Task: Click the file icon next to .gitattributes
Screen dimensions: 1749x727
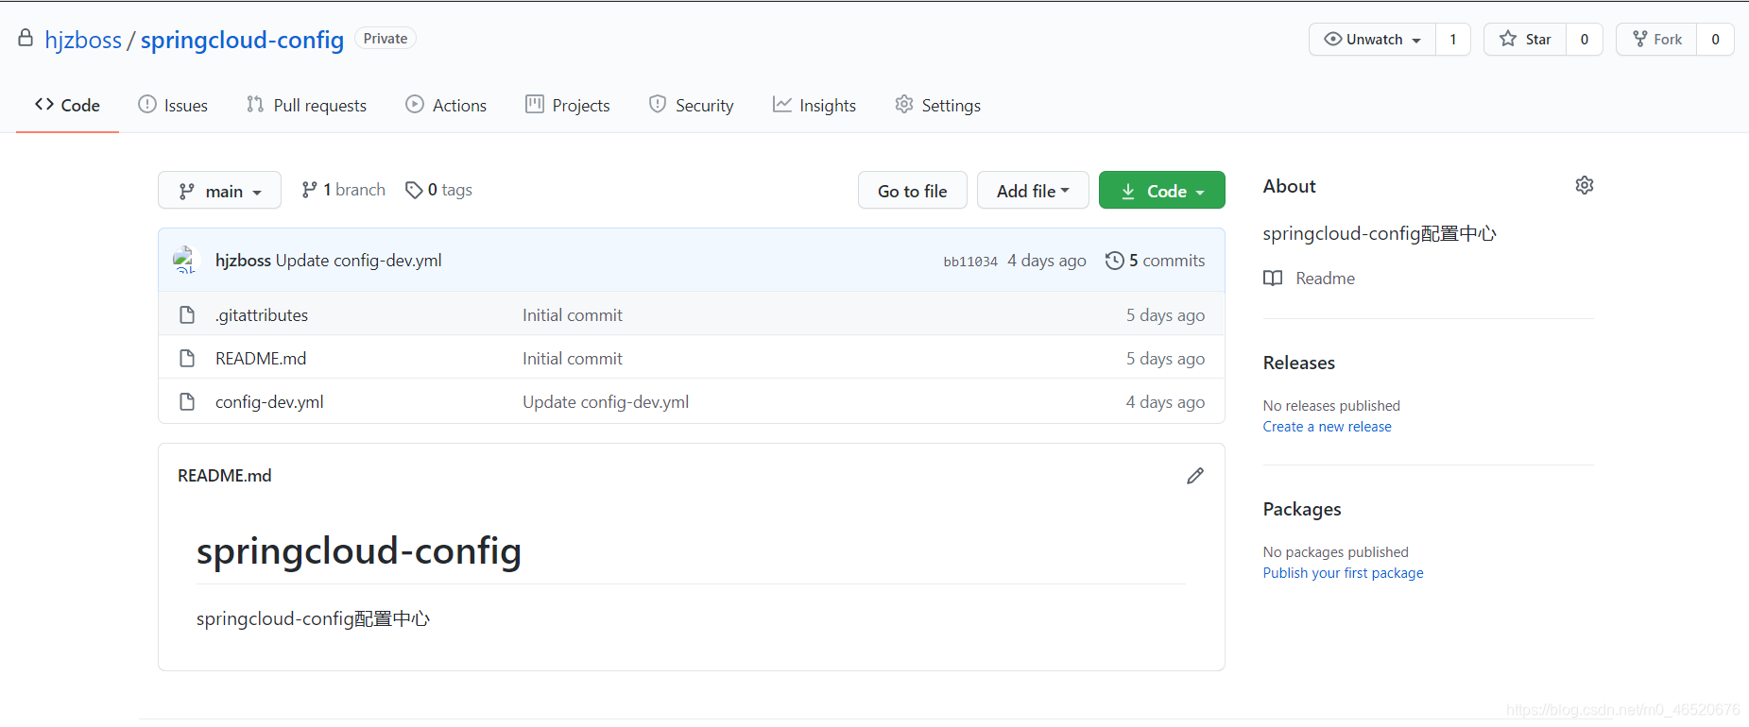Action: [187, 314]
